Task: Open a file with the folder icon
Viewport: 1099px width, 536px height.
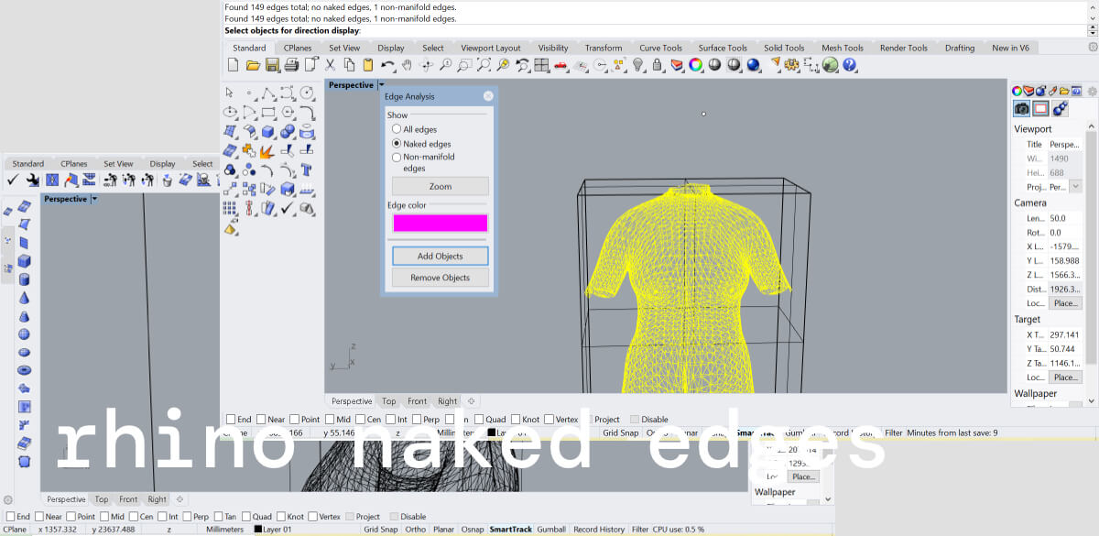Action: tap(253, 65)
